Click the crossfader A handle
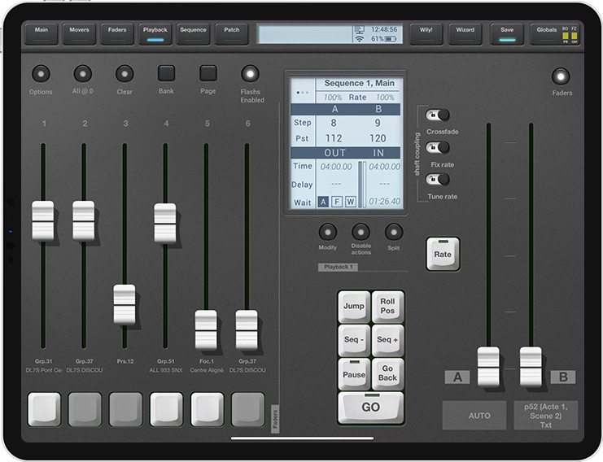This screenshot has height=462, width=603. (x=488, y=366)
